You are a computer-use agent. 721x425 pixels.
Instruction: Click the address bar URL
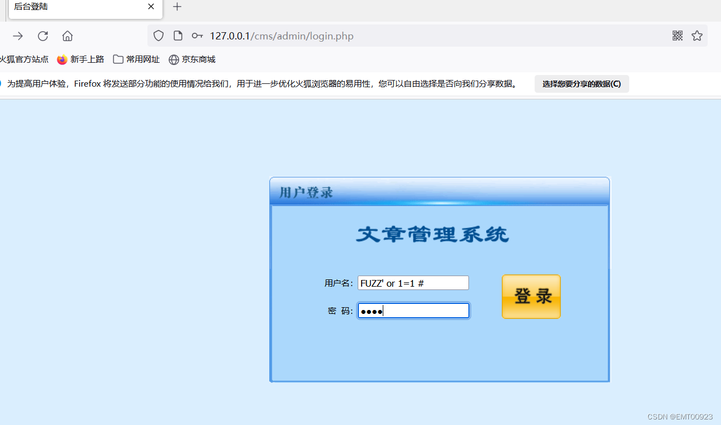[282, 36]
